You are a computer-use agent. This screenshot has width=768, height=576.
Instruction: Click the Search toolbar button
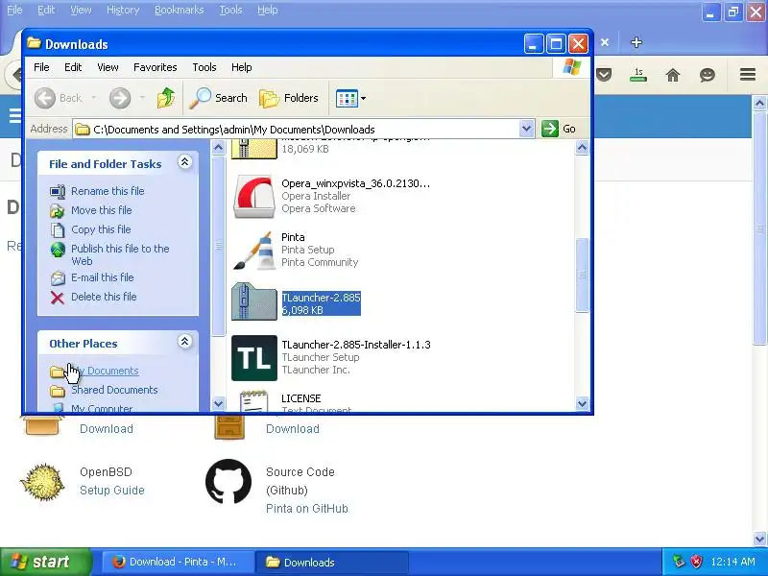point(219,98)
